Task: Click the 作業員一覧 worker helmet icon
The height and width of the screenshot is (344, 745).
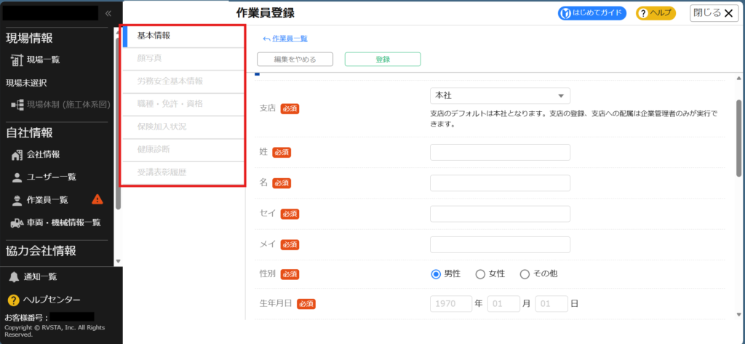Action: pos(17,200)
